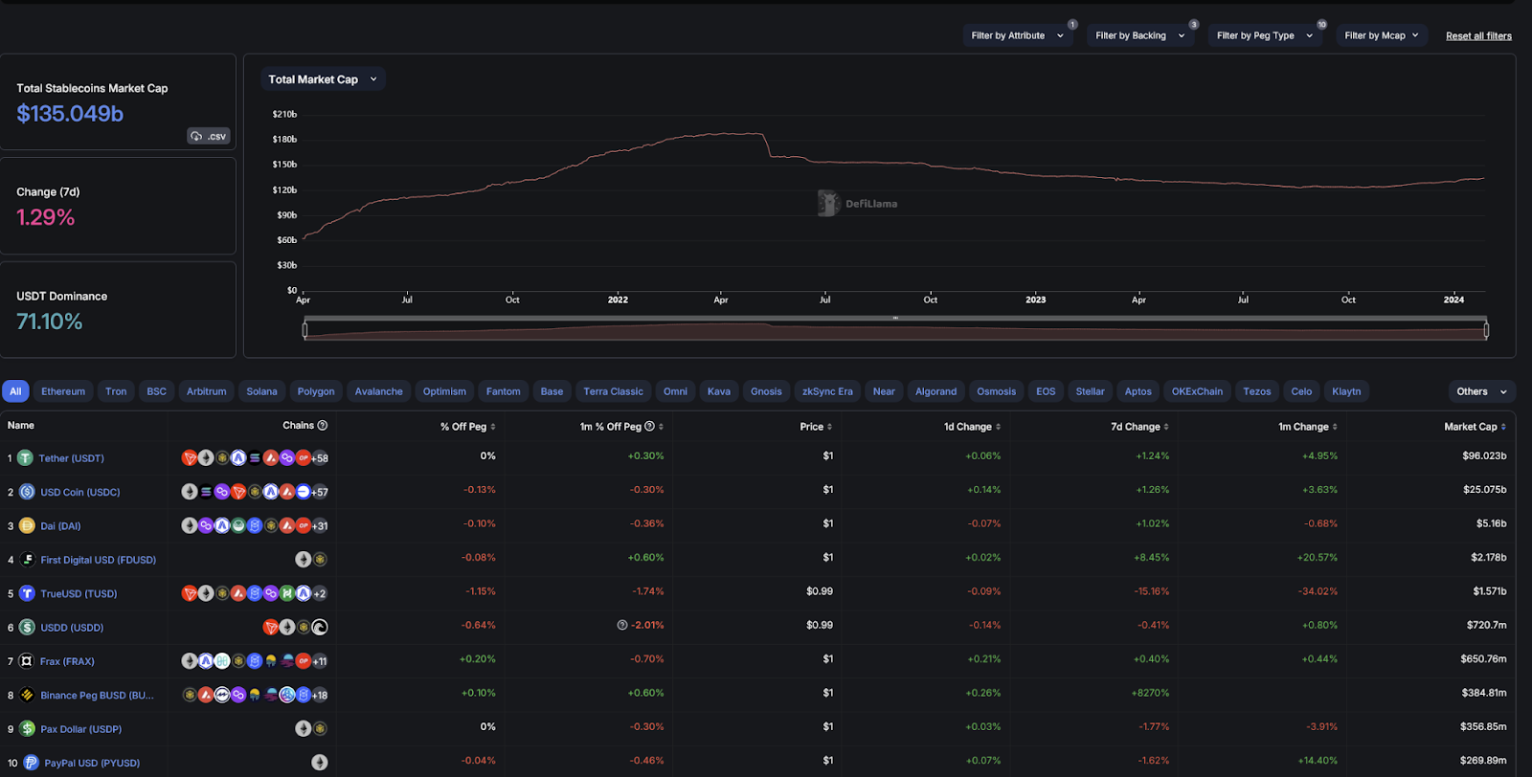This screenshot has width=1532, height=777.
Task: Click the +18 chains badge for Binance Peg BUSD
Action: (x=320, y=695)
